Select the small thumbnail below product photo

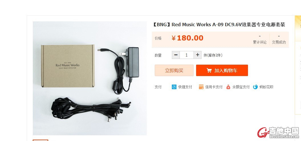tap(40, 140)
